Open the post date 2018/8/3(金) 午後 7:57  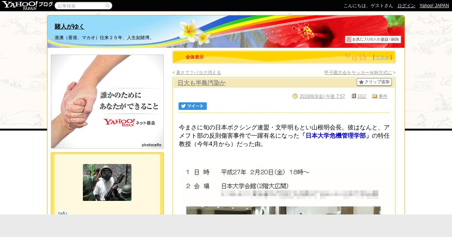point(322,96)
